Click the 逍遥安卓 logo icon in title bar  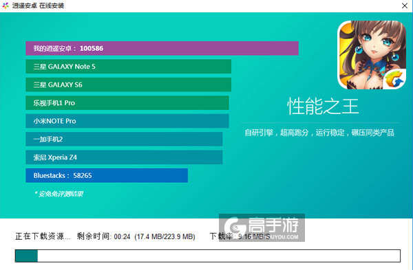pyautogui.click(x=6, y=5)
